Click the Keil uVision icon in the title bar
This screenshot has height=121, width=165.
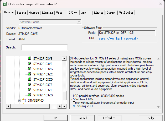pyautogui.click(x=5, y=4)
